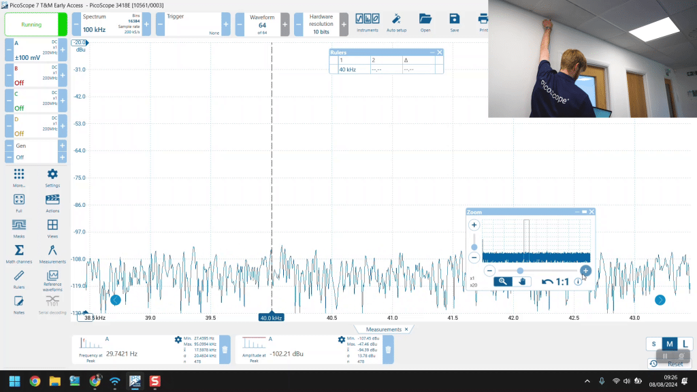Increase the waveform buffer number with plus
Image resolution: width=697 pixels, height=392 pixels.
pyautogui.click(x=285, y=24)
